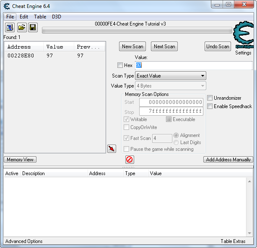Click the save floppy disk icon
Viewport: 257px width, 248px height.
point(33,27)
